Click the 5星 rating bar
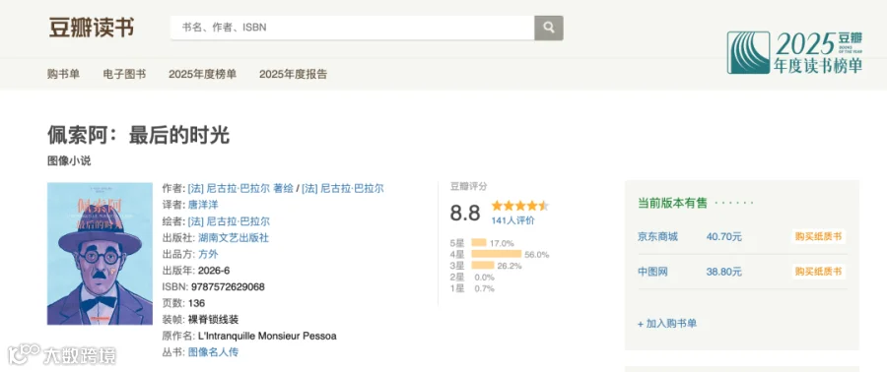 coord(479,243)
